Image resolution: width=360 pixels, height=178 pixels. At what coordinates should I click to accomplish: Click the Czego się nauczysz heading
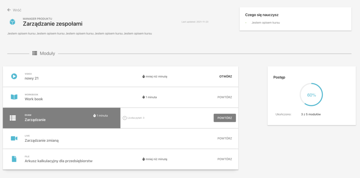click(262, 15)
